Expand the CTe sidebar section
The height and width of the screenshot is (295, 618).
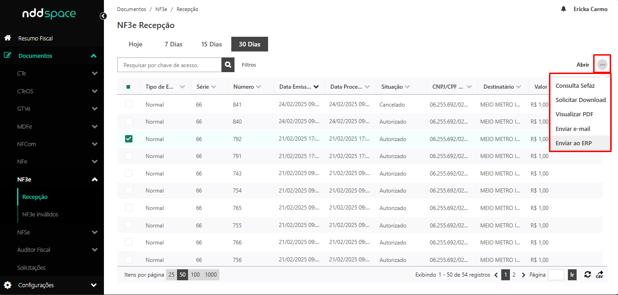pos(94,74)
